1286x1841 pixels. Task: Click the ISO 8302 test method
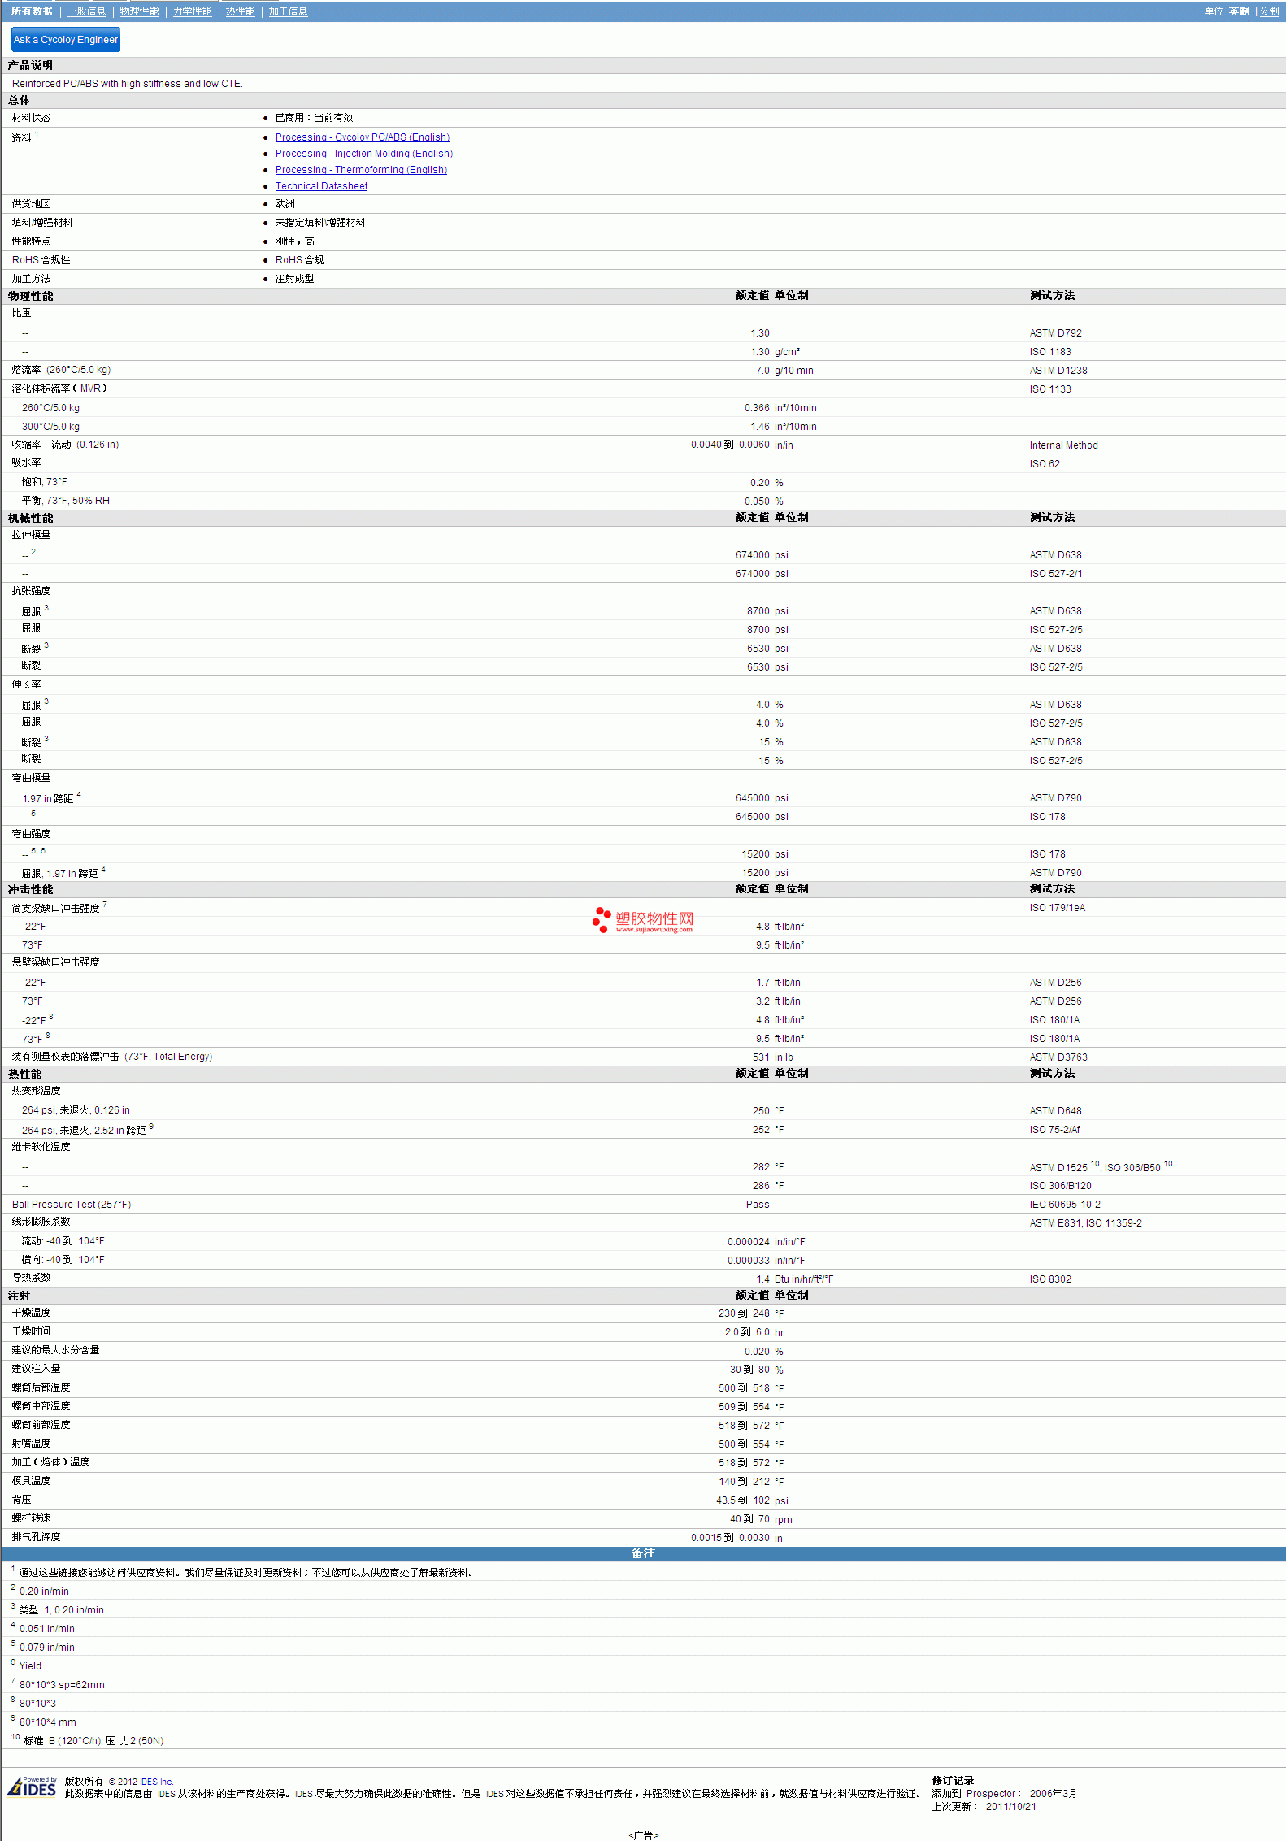(x=1050, y=1279)
